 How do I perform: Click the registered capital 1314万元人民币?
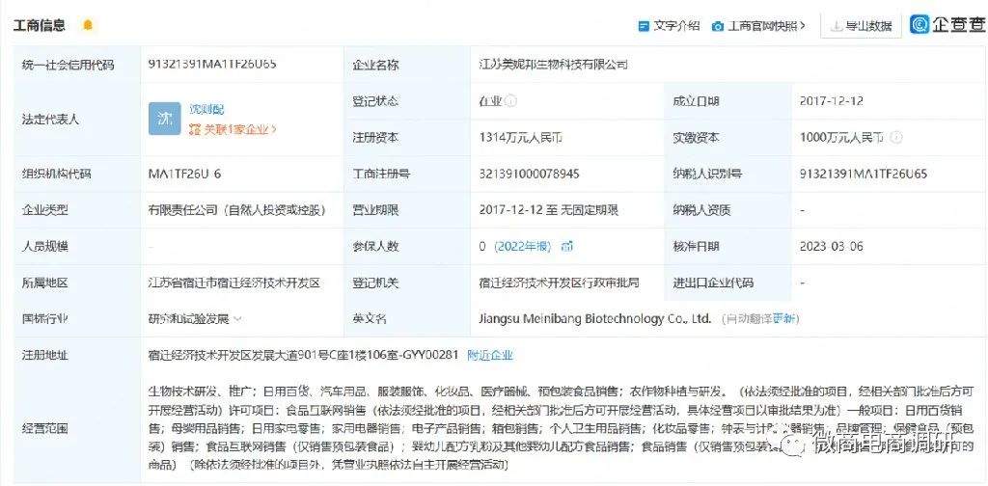click(520, 138)
